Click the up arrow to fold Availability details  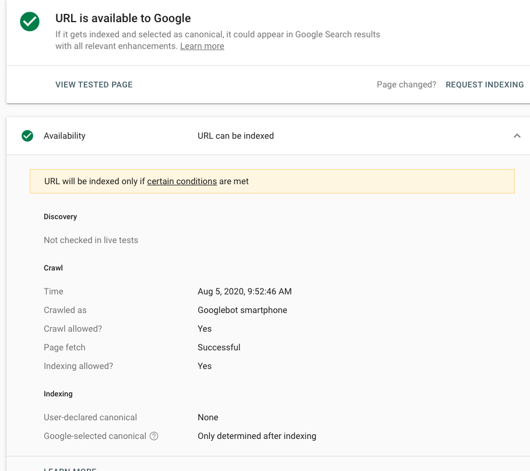point(517,135)
